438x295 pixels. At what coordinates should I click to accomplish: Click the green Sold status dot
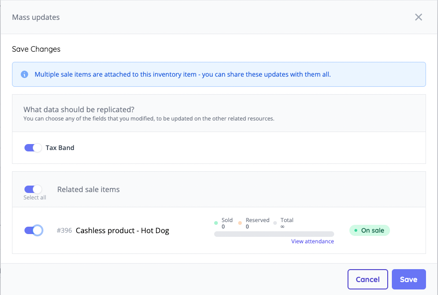pyautogui.click(x=216, y=222)
